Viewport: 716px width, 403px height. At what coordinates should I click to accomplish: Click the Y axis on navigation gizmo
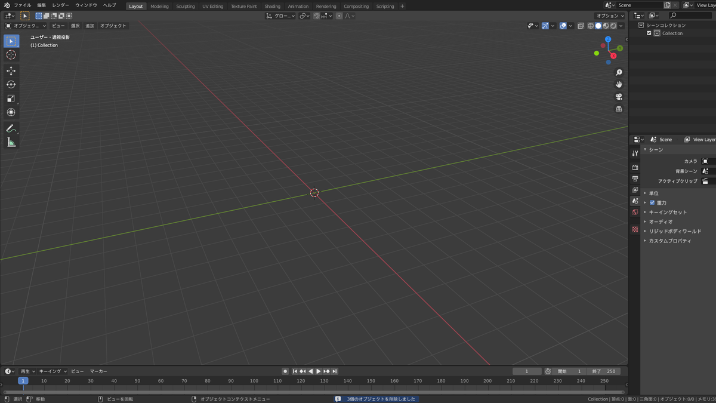point(620,48)
